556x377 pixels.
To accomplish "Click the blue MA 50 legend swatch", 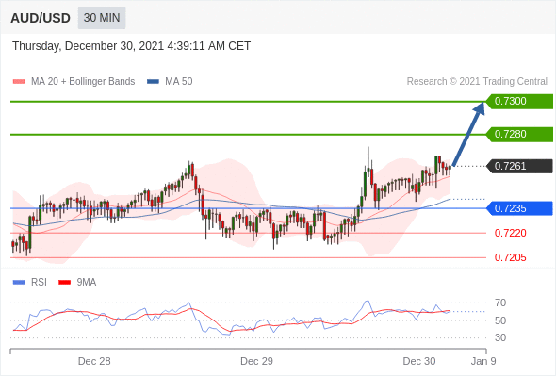I will coord(153,82).
